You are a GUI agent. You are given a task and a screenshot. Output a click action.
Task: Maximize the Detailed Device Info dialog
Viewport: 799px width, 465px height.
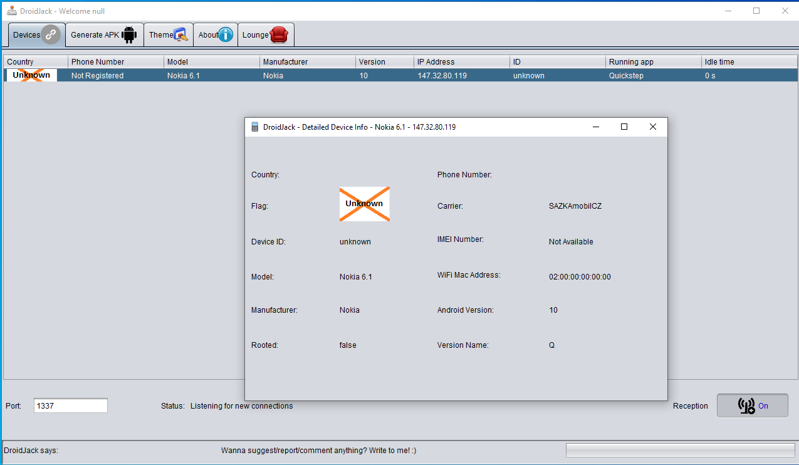point(624,127)
